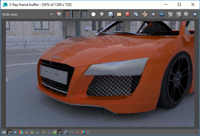Show pixel information with blue info icon
The image size is (200, 136).
(x=15, y=132)
